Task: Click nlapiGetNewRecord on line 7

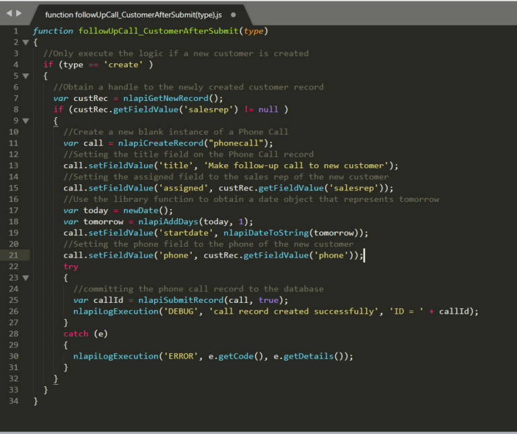Action: pos(162,98)
